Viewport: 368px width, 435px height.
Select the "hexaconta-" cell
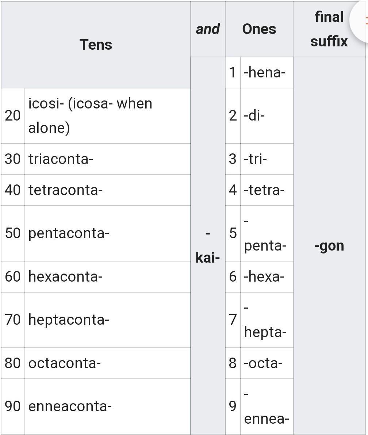point(107,276)
